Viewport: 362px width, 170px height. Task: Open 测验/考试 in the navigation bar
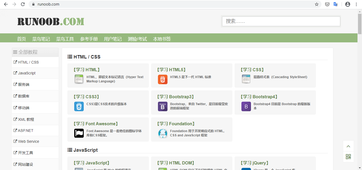click(137, 39)
